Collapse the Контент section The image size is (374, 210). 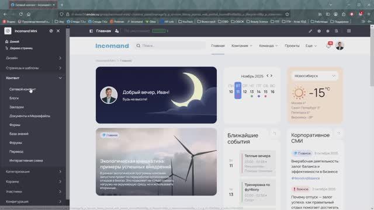click(33, 78)
